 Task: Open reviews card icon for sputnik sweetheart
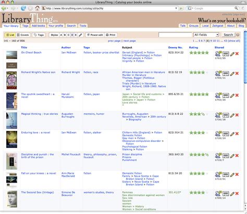pos(226,96)
